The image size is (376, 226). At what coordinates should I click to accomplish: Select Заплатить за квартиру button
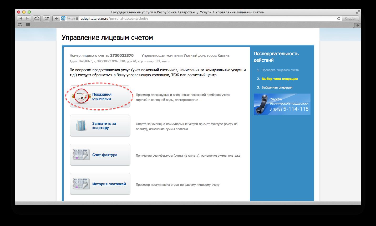tap(100, 126)
